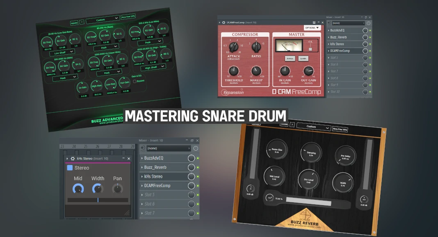Toggle the green LED beside Buzz_Reverb in lower mixer
Viewport: 438px width, 237px height.
198,168
